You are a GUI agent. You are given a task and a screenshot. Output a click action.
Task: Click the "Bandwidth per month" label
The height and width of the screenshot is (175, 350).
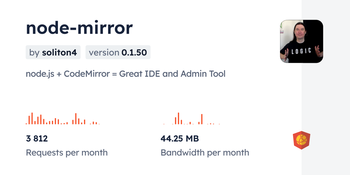[205, 153]
